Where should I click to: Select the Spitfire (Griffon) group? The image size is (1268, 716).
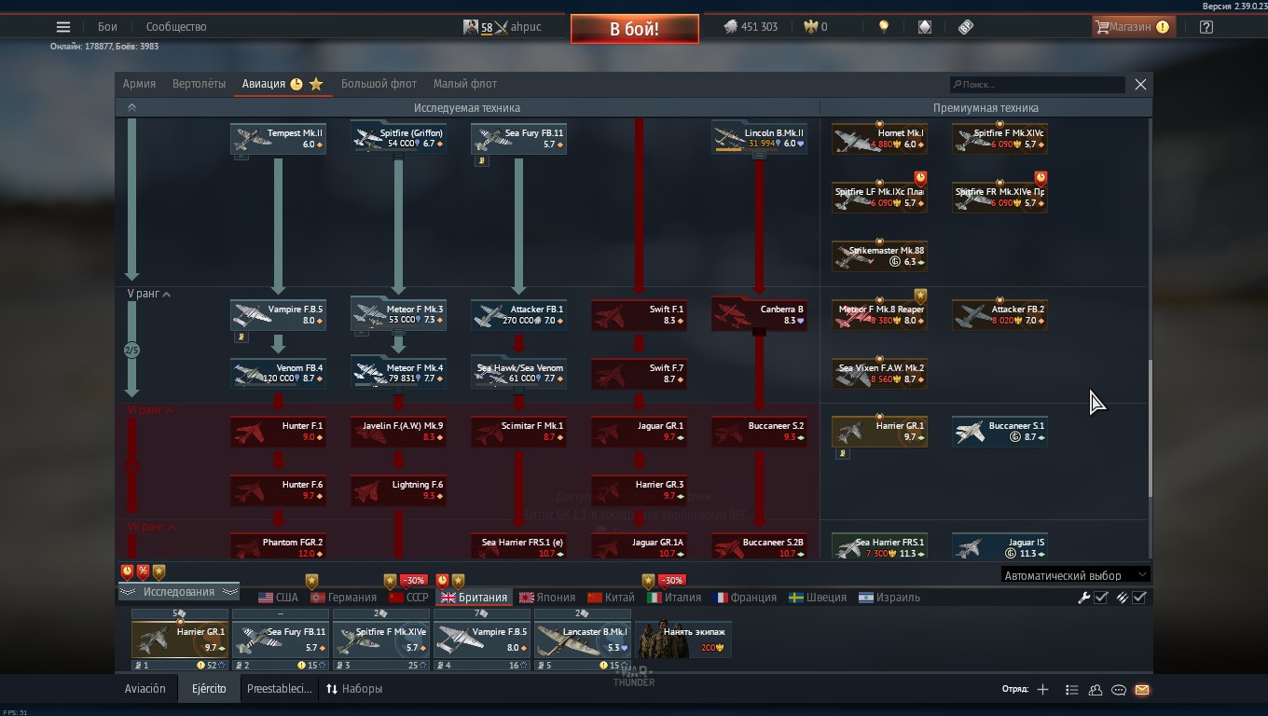click(398, 139)
